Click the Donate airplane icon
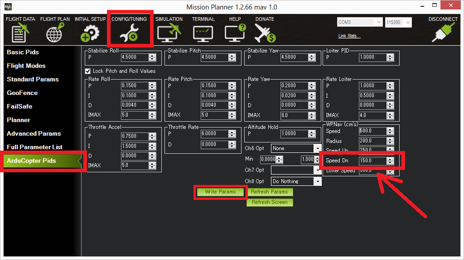The width and height of the screenshot is (464, 260). pyautogui.click(x=265, y=33)
